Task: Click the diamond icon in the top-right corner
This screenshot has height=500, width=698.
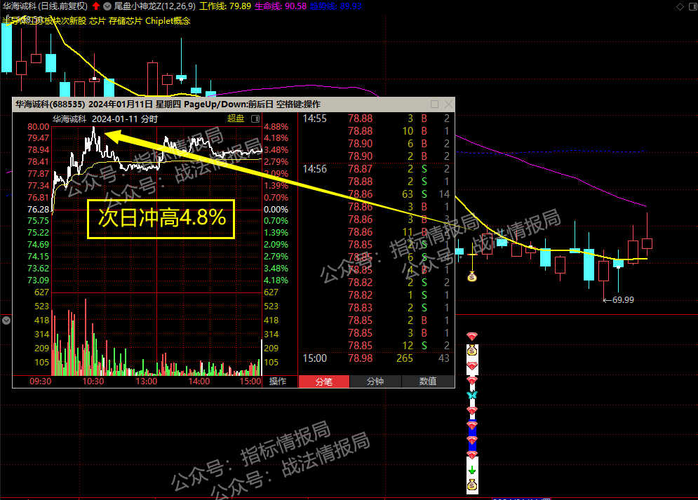Action: (x=680, y=6)
